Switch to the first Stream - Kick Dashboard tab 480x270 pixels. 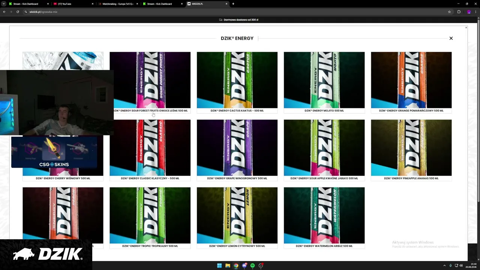tap(29, 4)
